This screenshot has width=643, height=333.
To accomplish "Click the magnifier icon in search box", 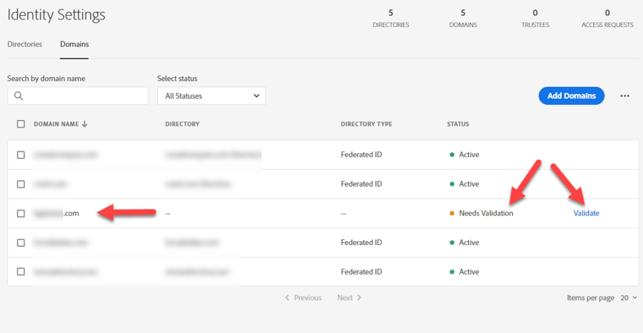I will tap(18, 96).
